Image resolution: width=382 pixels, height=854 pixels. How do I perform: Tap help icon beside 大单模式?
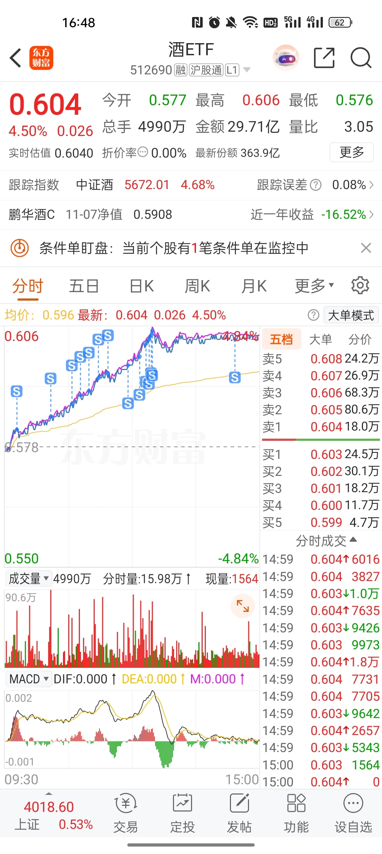point(313,315)
